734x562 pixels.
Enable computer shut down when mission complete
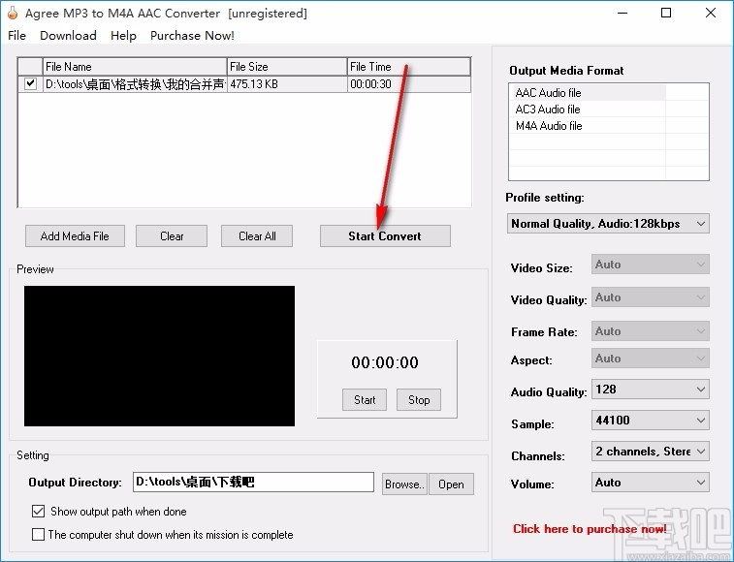point(39,534)
